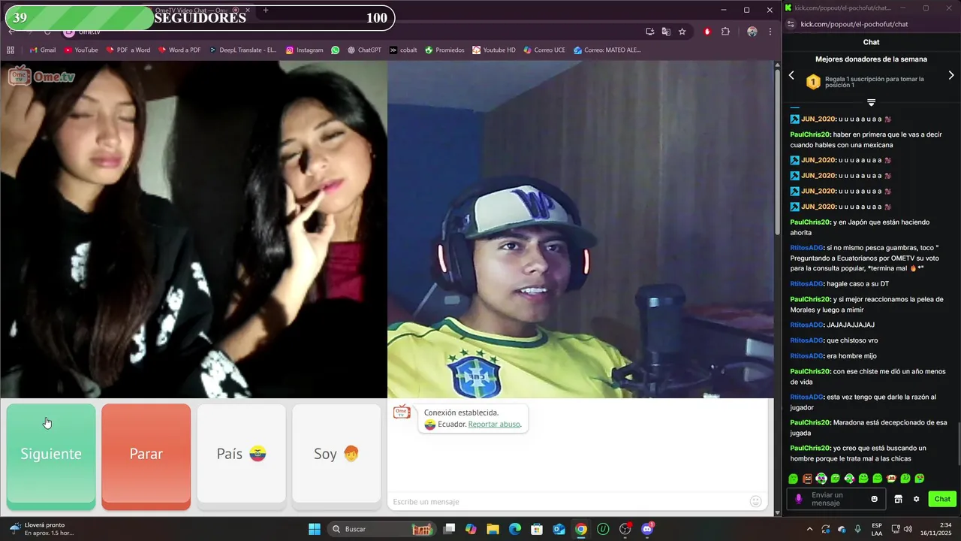Open the cobalt bookmark
This screenshot has width=961, height=541.
coord(403,50)
